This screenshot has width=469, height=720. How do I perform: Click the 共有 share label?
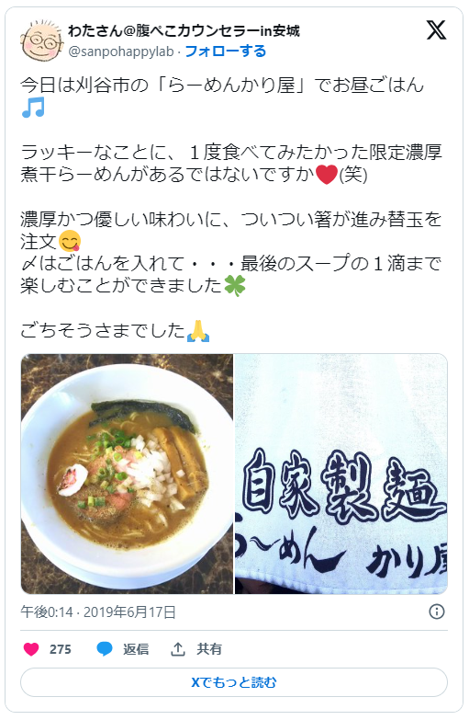(x=209, y=649)
